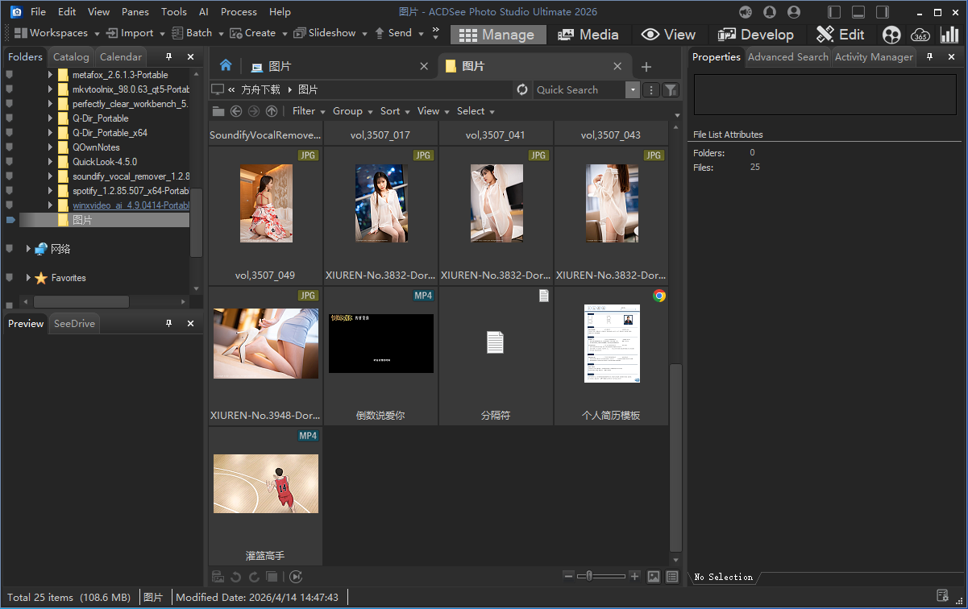Pin the Preview panel
The width and height of the screenshot is (968, 609).
168,323
